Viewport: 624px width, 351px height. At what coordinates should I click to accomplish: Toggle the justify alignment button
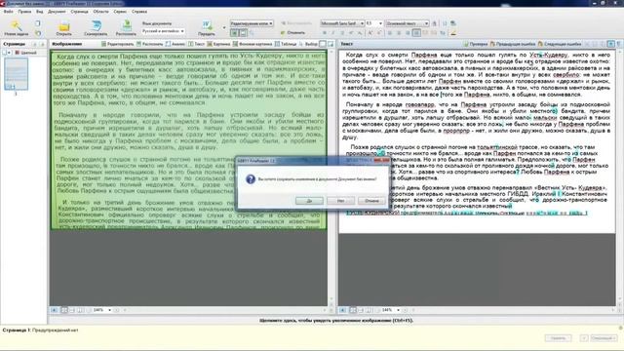point(416,32)
